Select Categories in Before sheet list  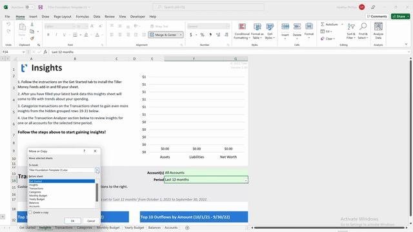click(35, 192)
